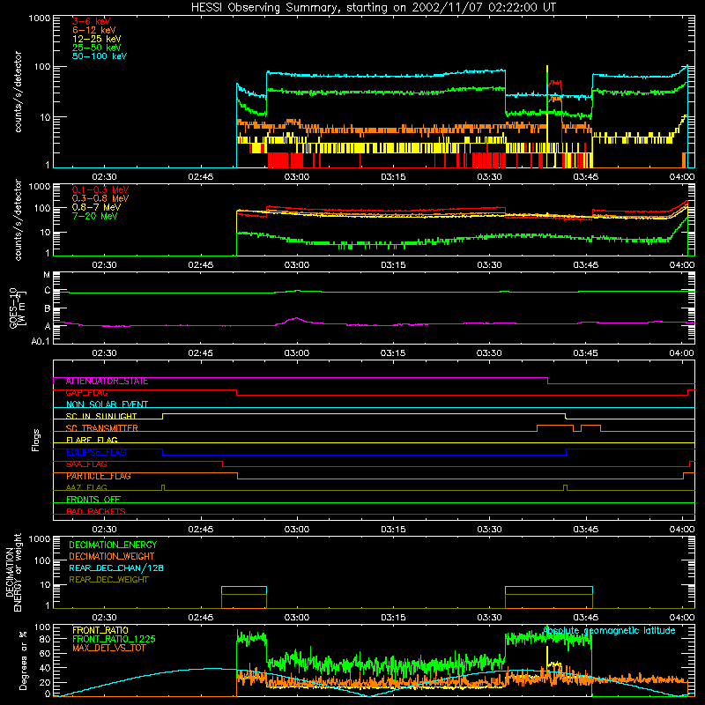The height and width of the screenshot is (705, 705).
Task: Click the GOES-10 vertical axis title
Action: (x=17, y=308)
